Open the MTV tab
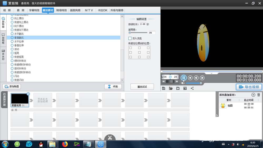The width and height of the screenshot is (263, 148). [89, 10]
